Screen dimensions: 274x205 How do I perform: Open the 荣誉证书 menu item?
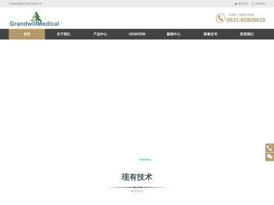click(210, 34)
